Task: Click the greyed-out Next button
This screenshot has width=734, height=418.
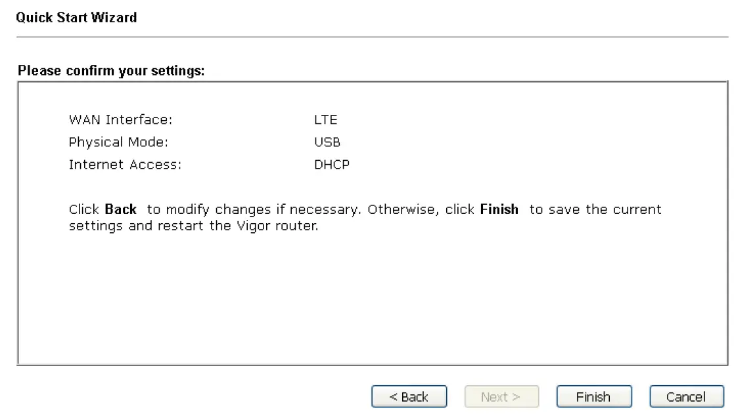Action: pos(501,397)
